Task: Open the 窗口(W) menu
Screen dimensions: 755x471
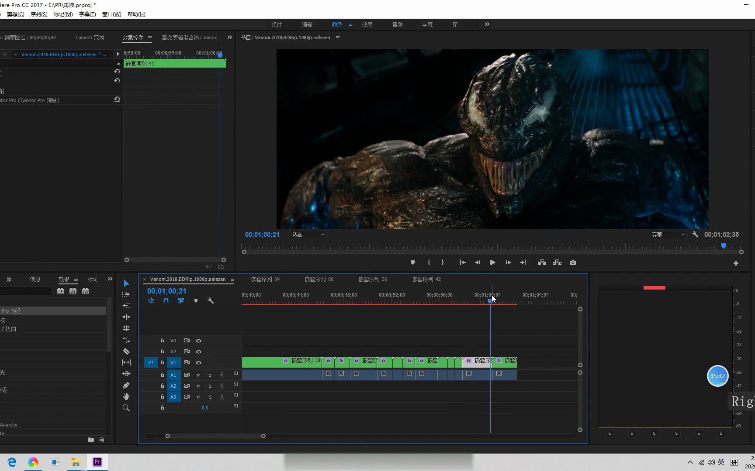Action: [111, 14]
